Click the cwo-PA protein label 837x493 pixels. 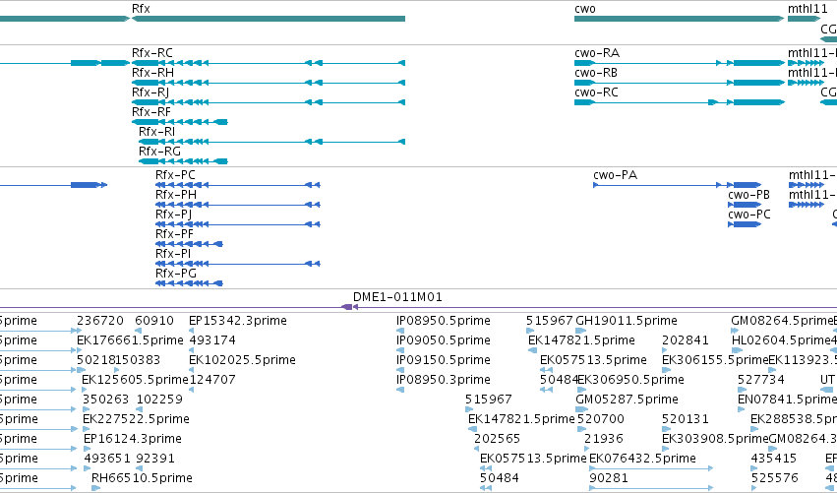[x=615, y=175]
